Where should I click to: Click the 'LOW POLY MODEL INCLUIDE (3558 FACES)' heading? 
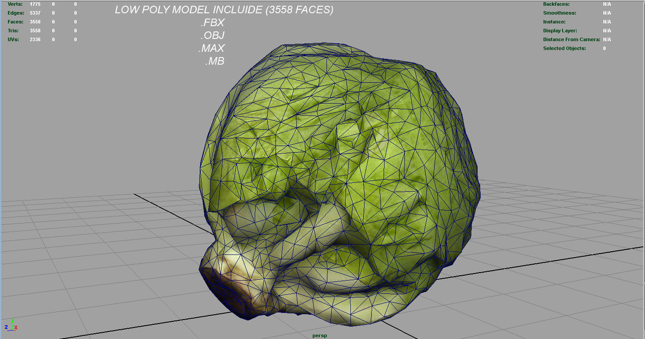point(224,10)
